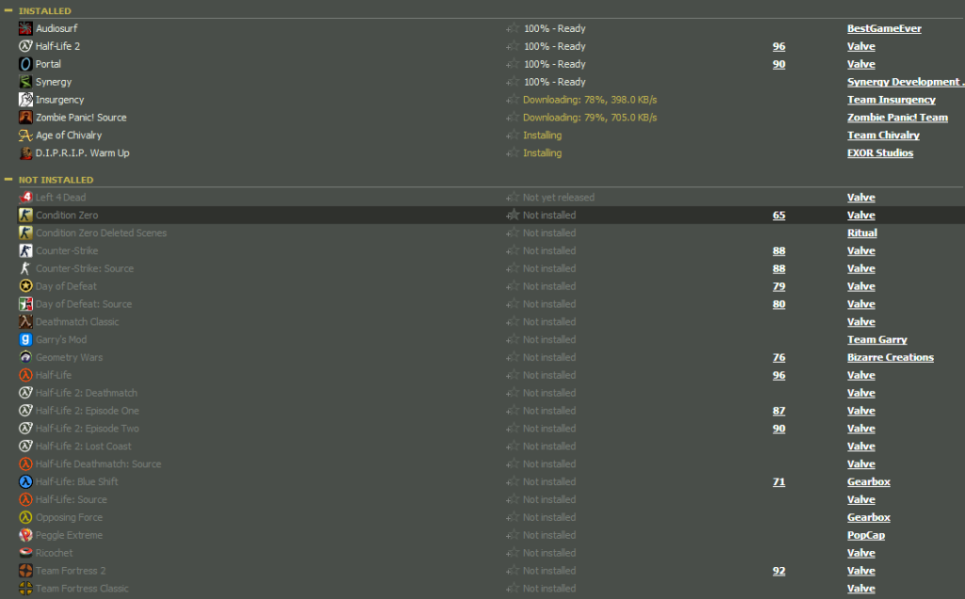Click the Team Fortress 2 icon
The image size is (965, 599).
pos(25,572)
